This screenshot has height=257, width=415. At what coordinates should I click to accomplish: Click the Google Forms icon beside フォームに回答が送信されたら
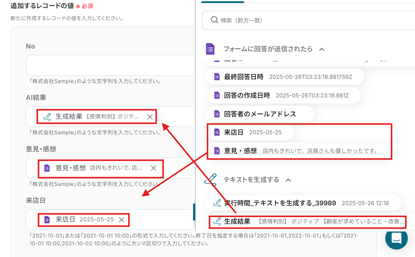[x=210, y=49]
